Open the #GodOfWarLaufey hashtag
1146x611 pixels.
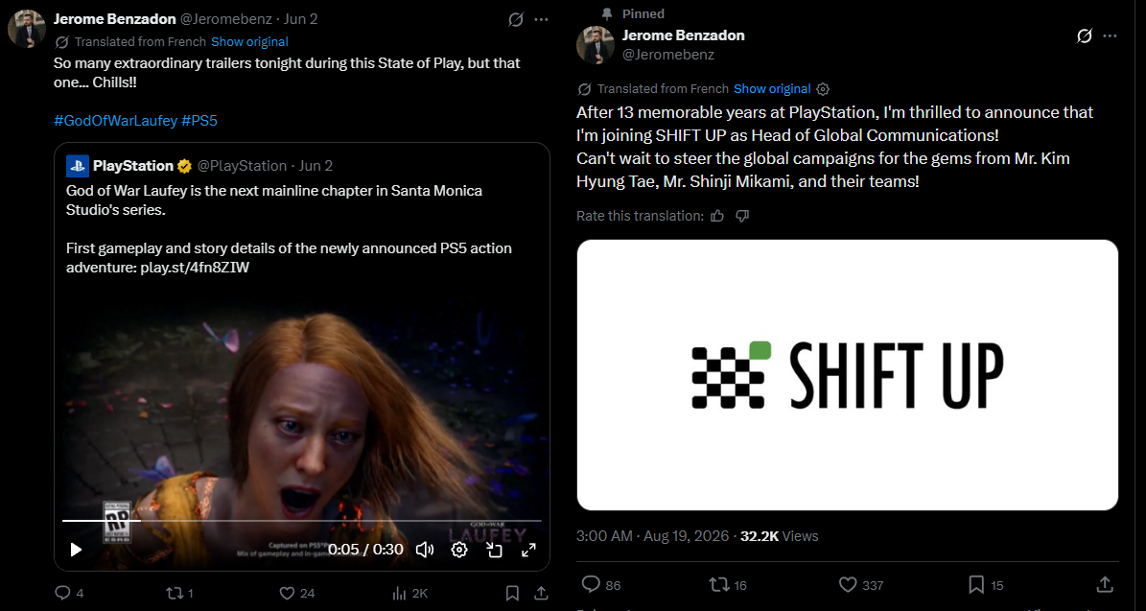(115, 121)
